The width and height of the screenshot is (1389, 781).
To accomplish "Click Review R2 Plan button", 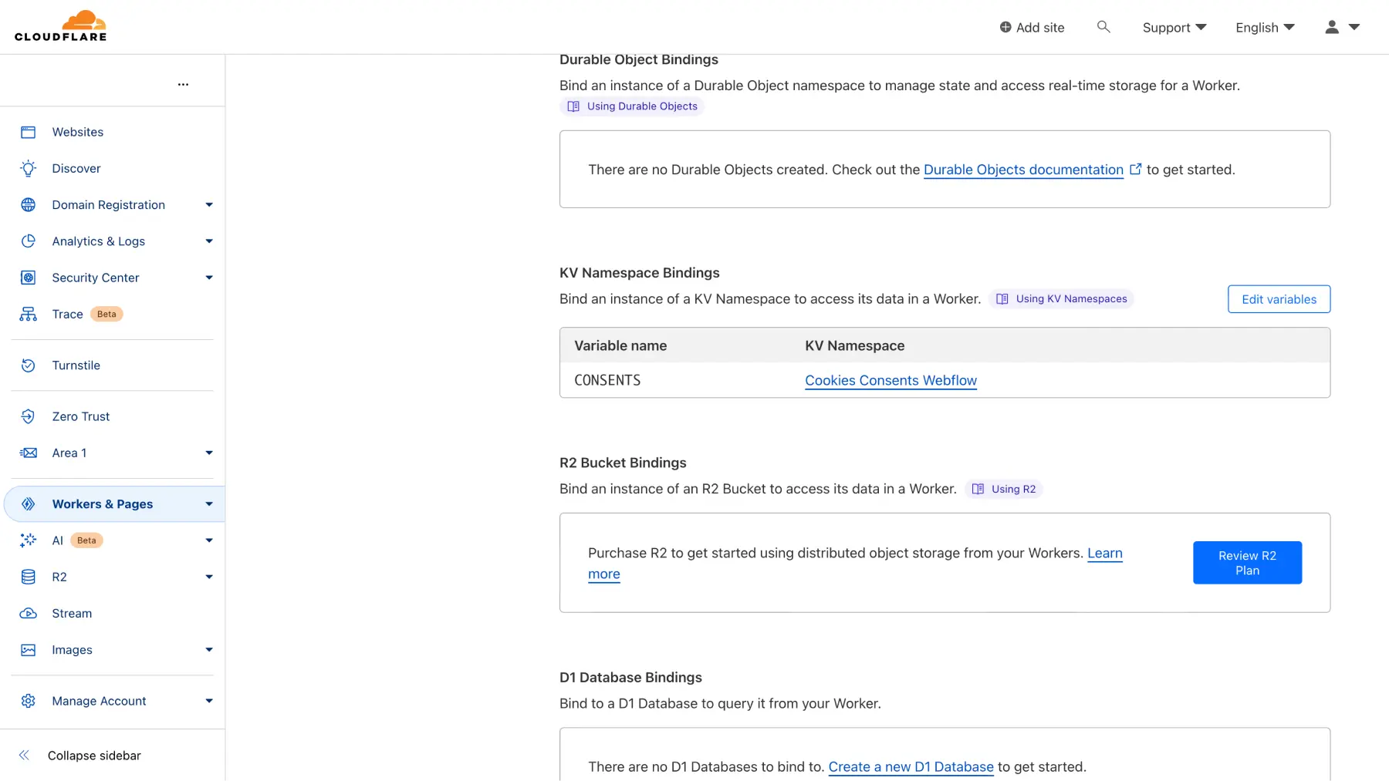I will (1247, 563).
